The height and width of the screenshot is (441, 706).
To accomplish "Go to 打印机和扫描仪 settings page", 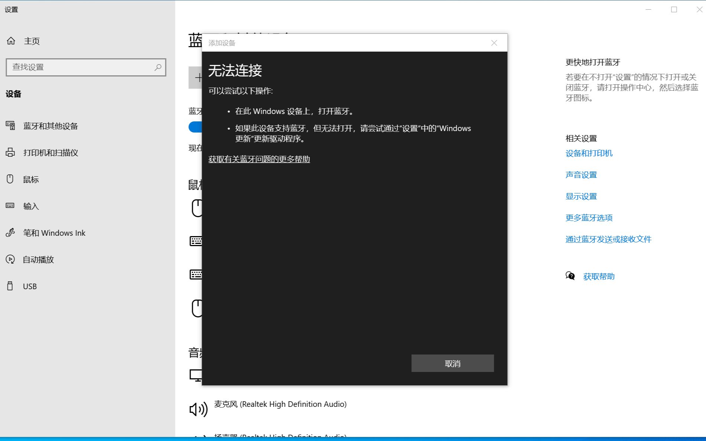I will click(51, 153).
